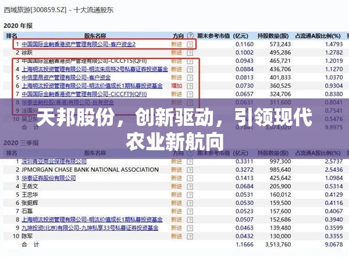349x258 pixels.
Task: Select the shareholder name 张挺辉
Action: coord(30,203)
